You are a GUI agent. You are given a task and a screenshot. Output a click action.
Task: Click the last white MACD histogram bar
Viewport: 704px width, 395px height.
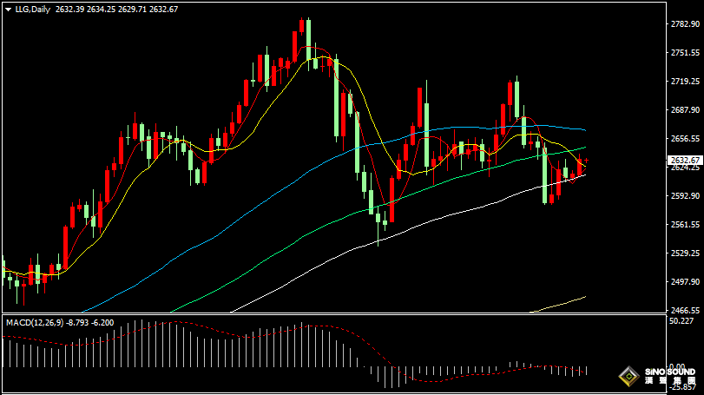point(586,371)
